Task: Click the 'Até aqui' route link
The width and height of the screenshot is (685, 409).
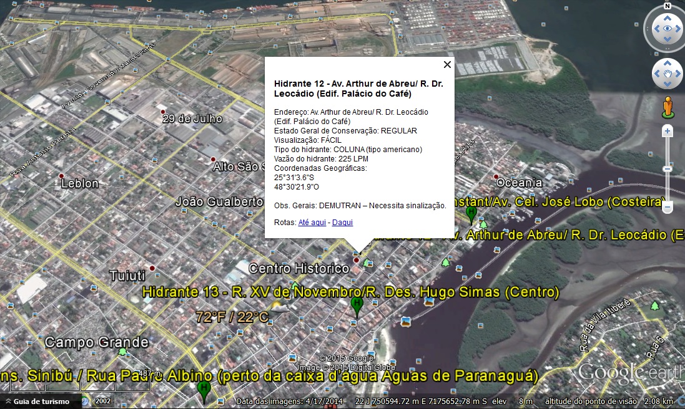Action: click(312, 223)
